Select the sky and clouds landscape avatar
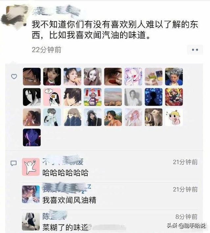The width and height of the screenshot is (210, 233). click(x=113, y=97)
